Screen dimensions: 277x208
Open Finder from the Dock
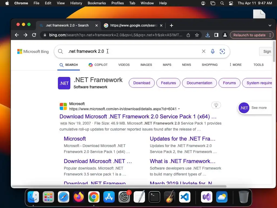(x=33, y=197)
